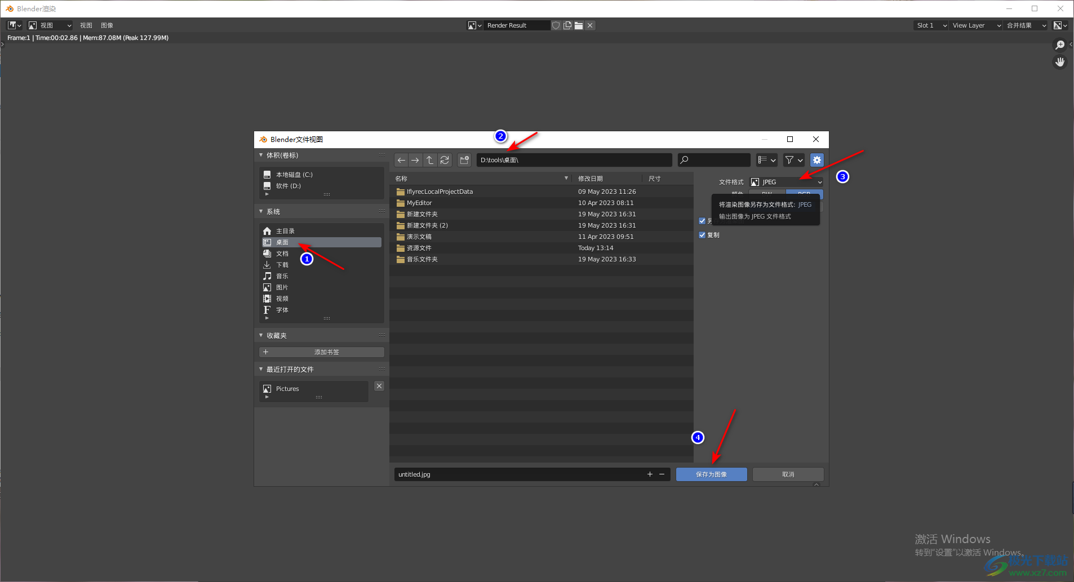1074x582 pixels.
Task: Click 保存为图像 button
Action: 712,474
